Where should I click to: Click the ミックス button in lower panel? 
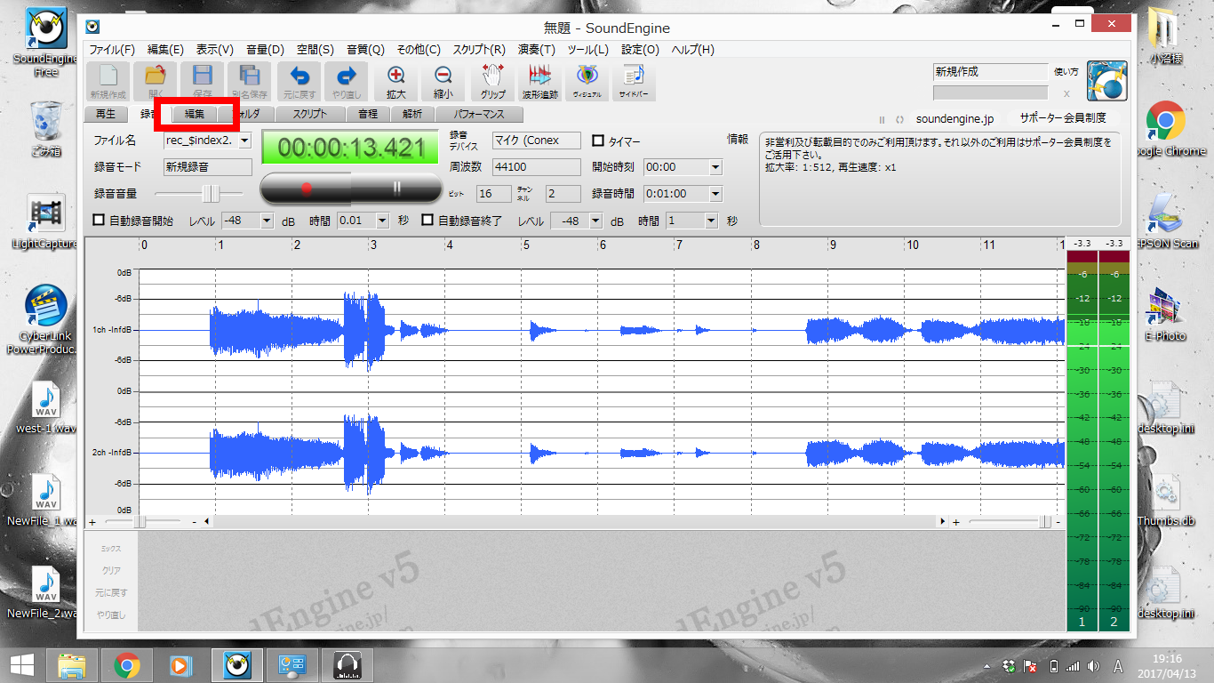click(111, 549)
